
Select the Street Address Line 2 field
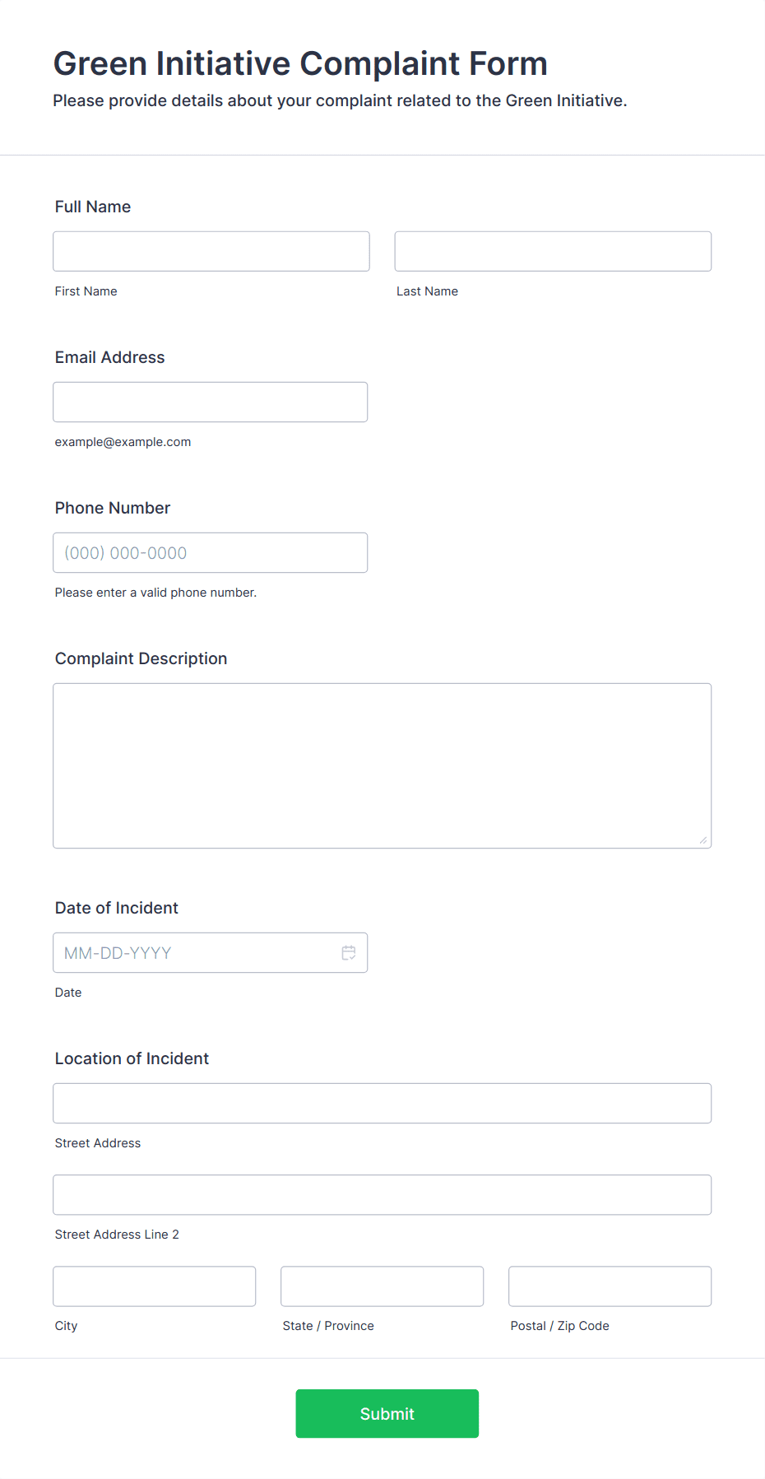[382, 1194]
